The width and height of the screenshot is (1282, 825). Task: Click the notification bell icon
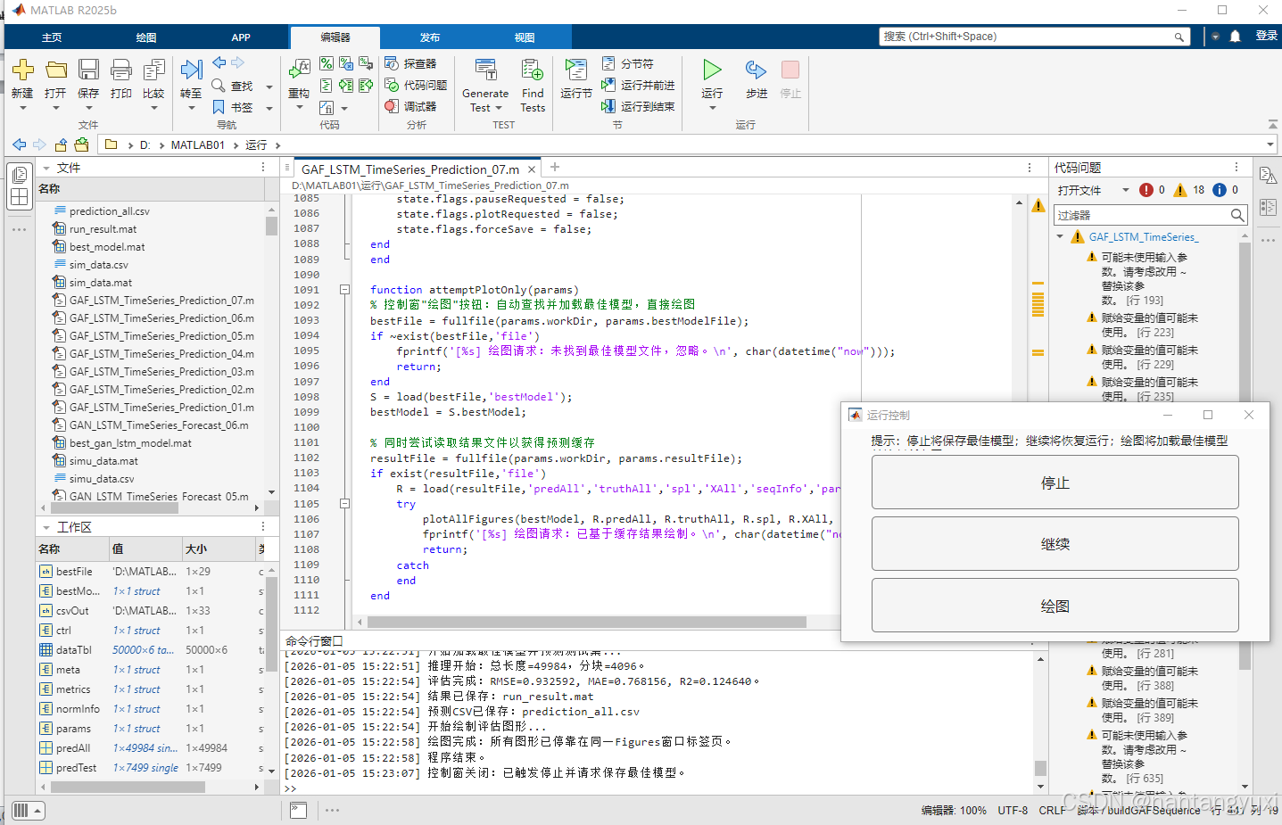tap(1235, 37)
